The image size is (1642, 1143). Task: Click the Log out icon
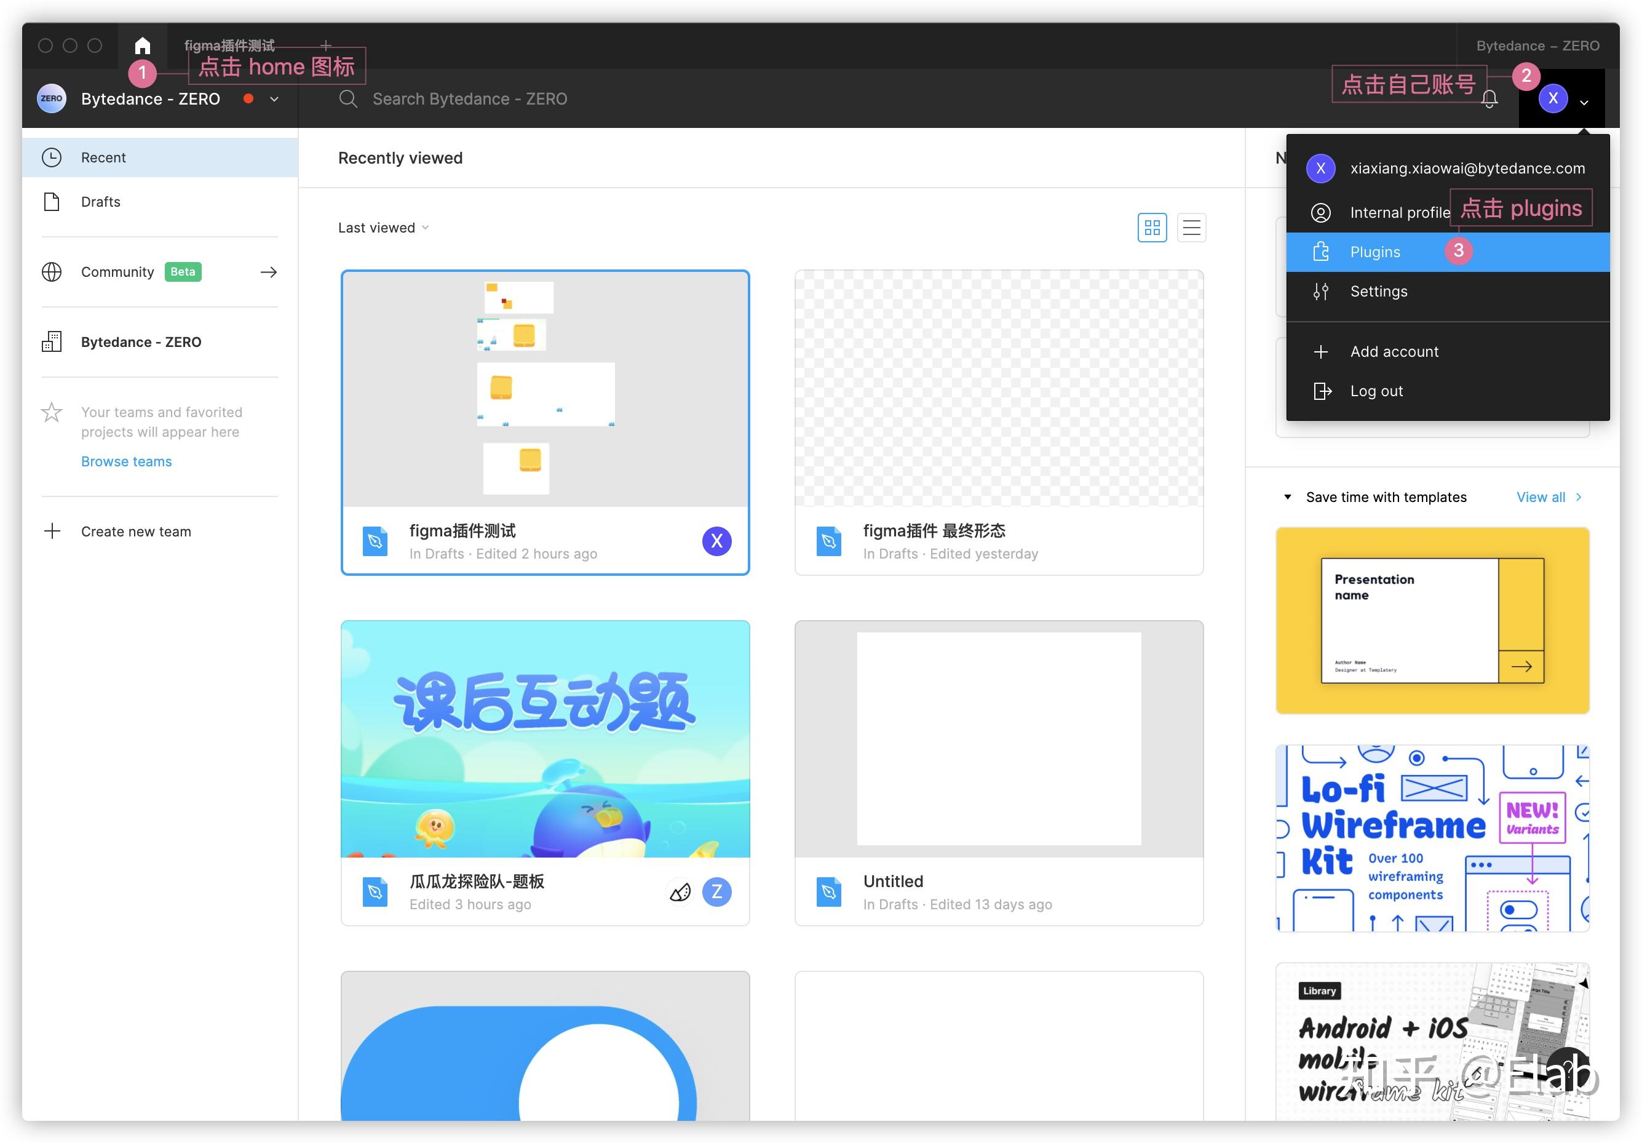pos(1322,391)
